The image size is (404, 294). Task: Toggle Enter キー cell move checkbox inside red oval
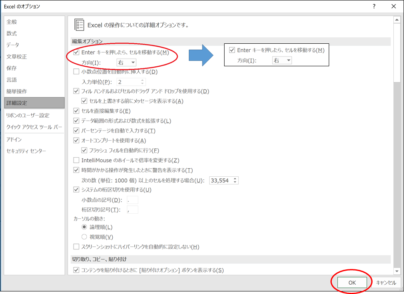tap(76, 53)
